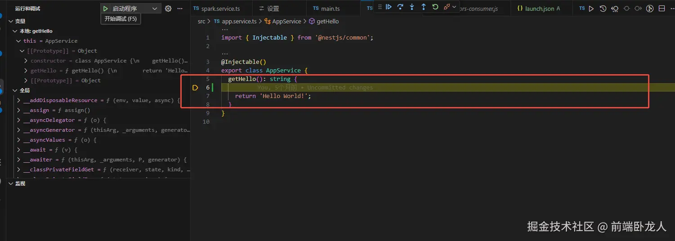Continue execution in the debug toolbar

pos(389,7)
